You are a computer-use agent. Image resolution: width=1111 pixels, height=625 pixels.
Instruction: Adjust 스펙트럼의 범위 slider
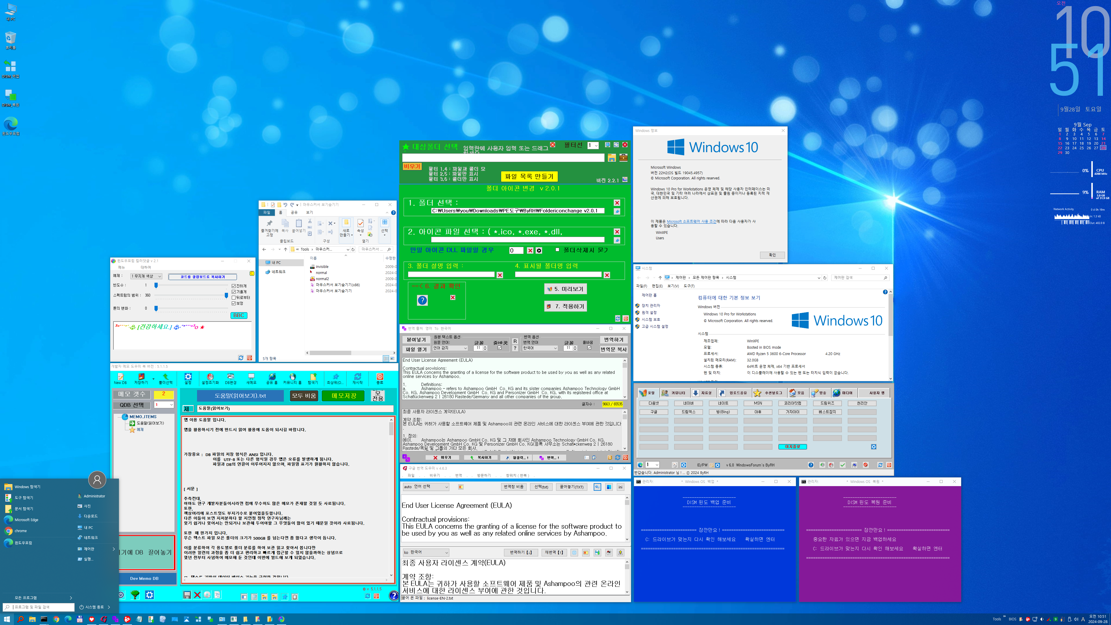tap(226, 295)
